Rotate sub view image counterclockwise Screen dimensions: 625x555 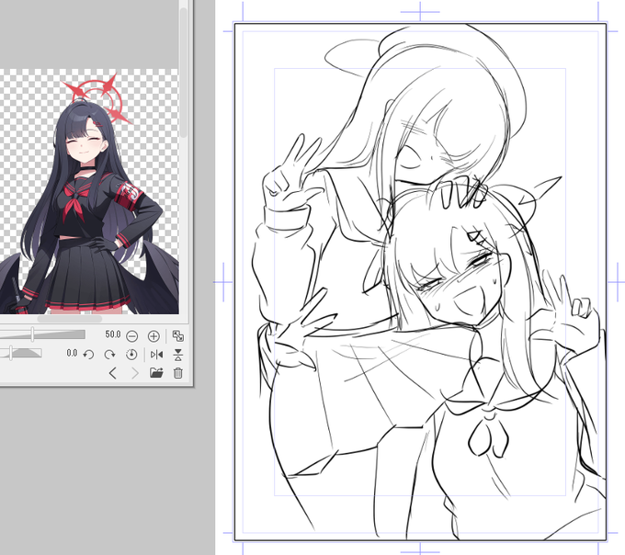(x=88, y=354)
